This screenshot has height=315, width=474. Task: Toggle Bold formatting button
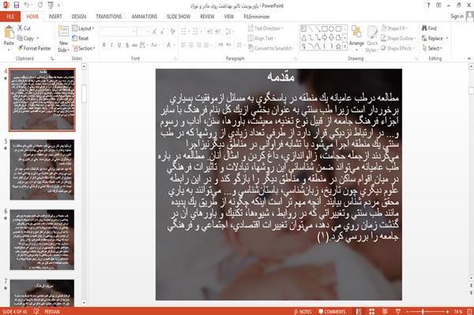click(103, 45)
